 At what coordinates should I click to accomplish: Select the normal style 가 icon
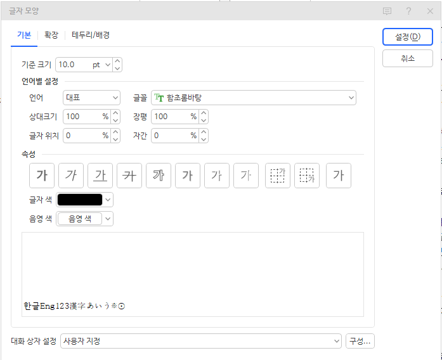pyautogui.click(x=339, y=176)
